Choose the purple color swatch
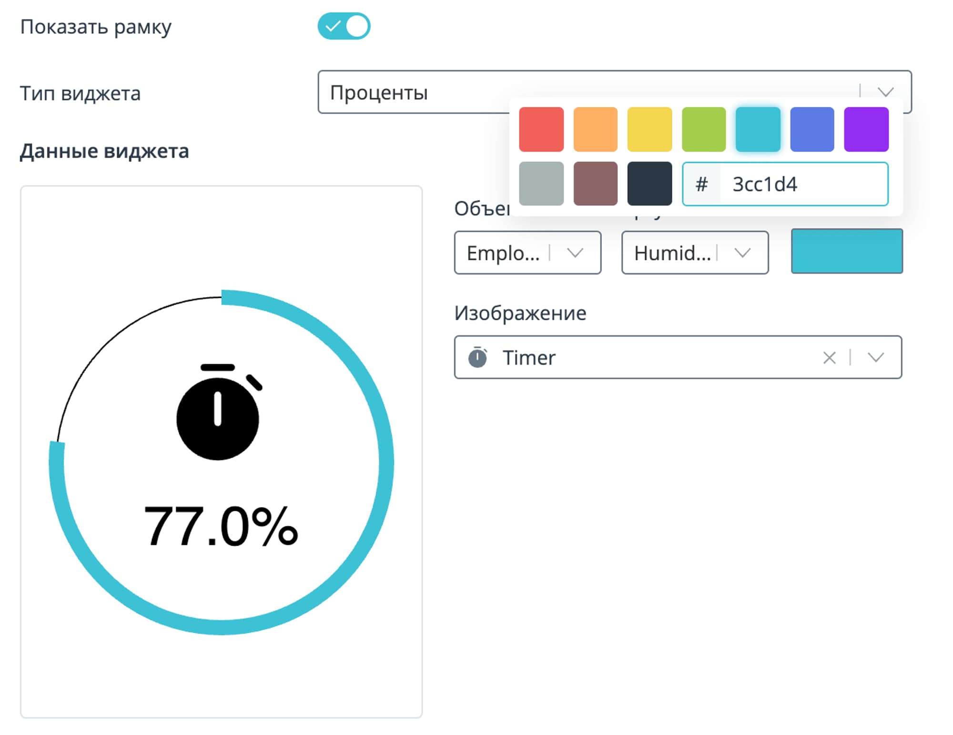 coord(866,129)
